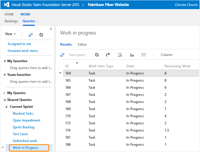
Task: Click the new linked work item icon
Action: tap(120, 55)
